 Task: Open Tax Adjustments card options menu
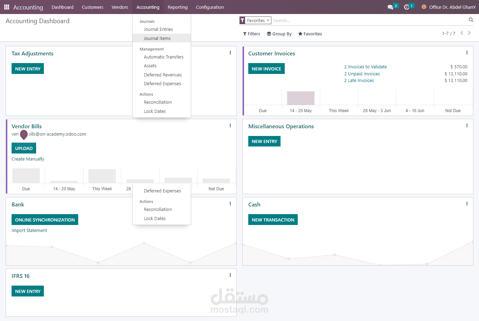pyautogui.click(x=230, y=53)
